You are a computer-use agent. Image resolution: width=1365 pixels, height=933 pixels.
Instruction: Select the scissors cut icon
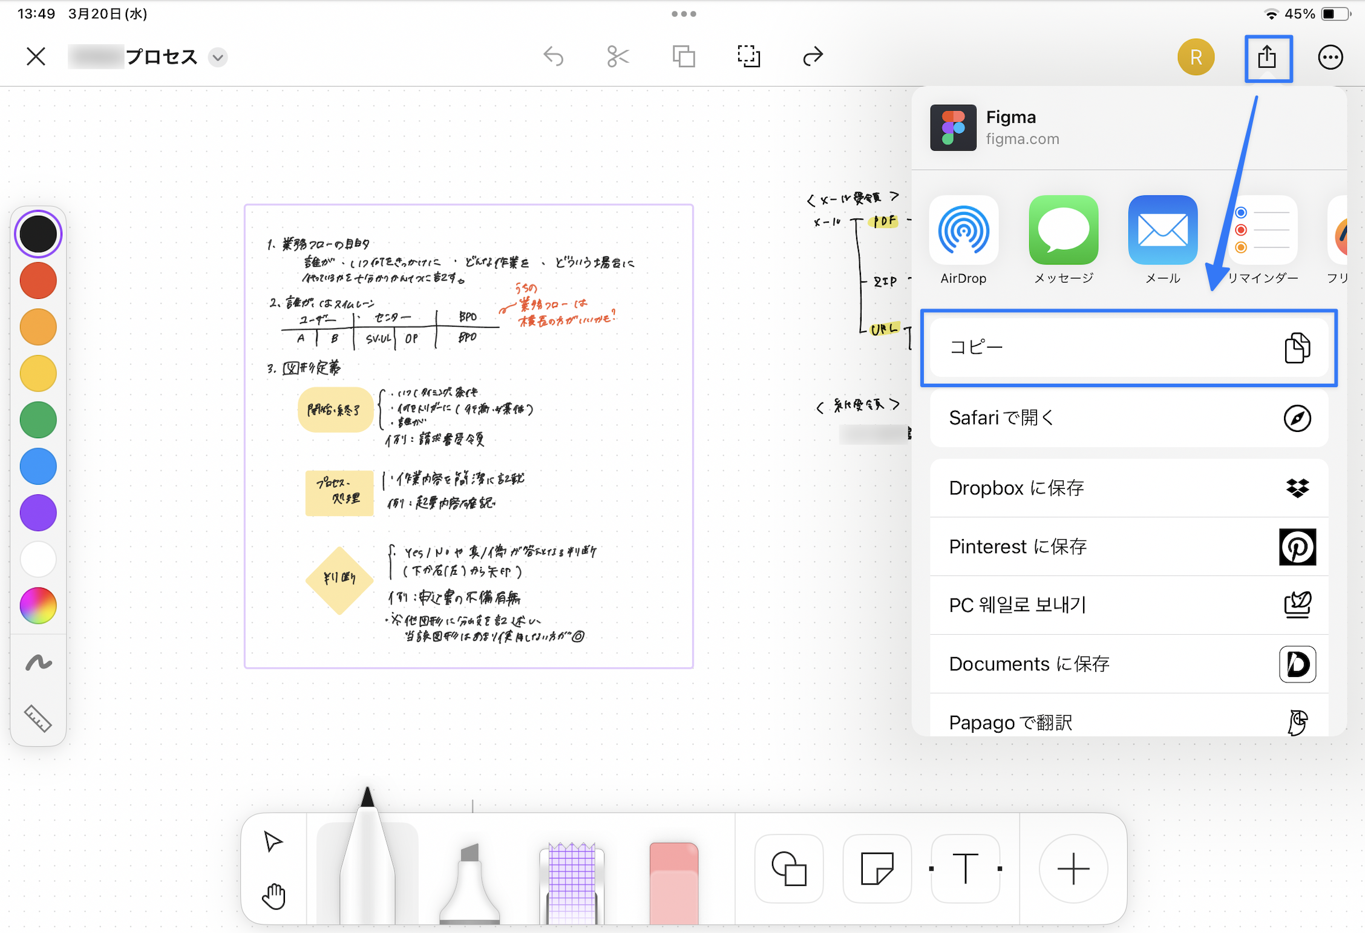pyautogui.click(x=618, y=57)
